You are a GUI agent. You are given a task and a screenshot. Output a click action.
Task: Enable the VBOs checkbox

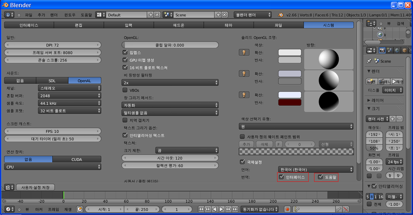[x=125, y=90]
